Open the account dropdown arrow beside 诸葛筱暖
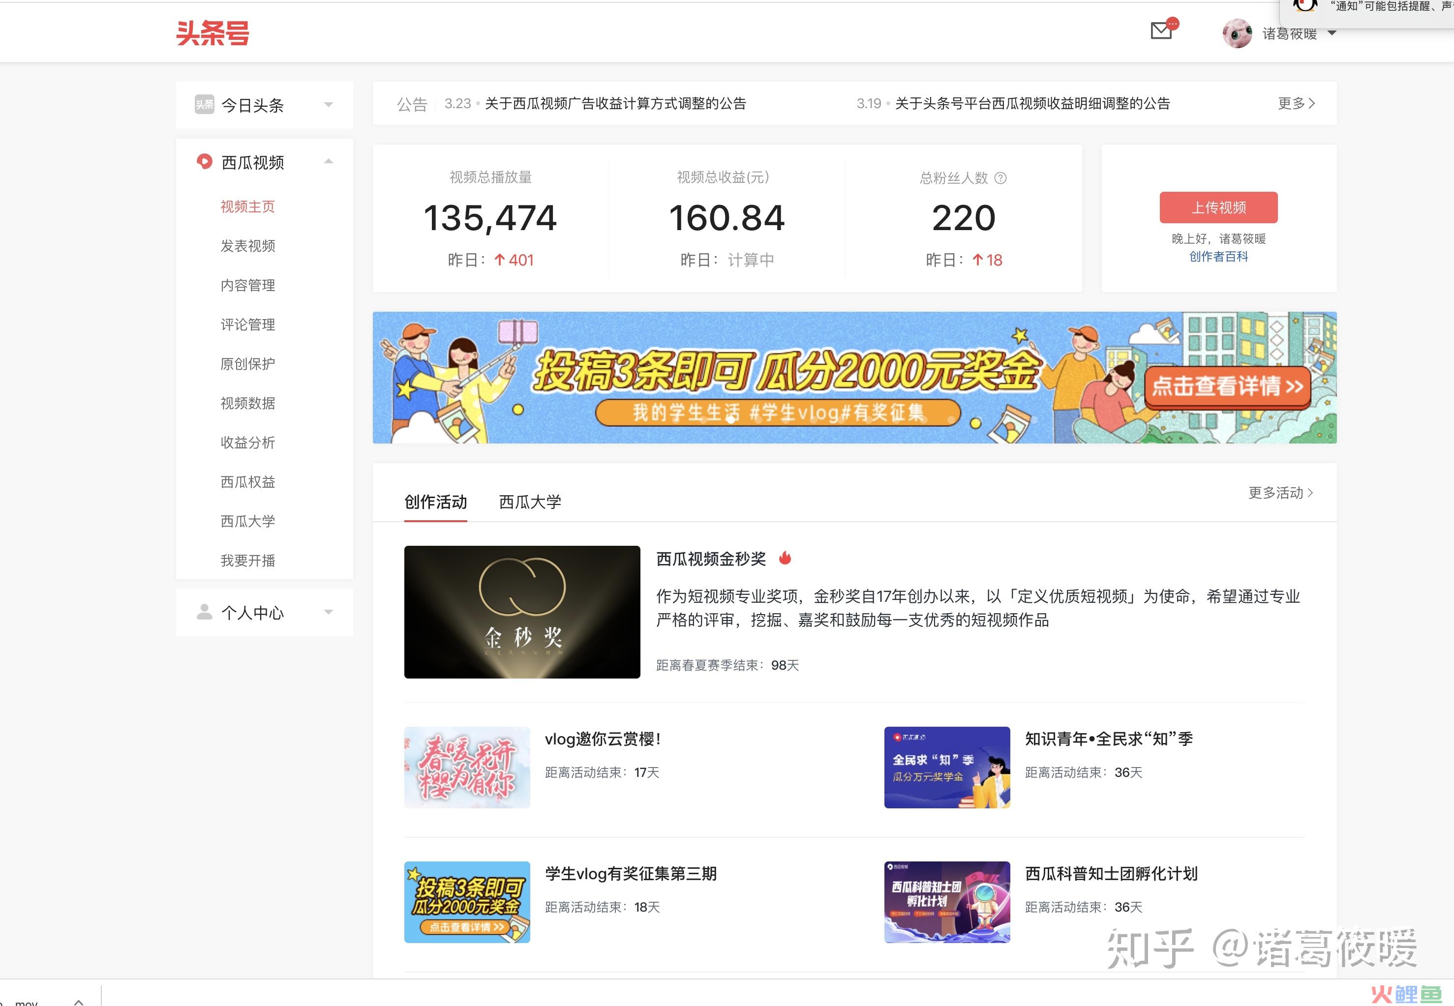Image resolution: width=1454 pixels, height=1006 pixels. 1332,33
